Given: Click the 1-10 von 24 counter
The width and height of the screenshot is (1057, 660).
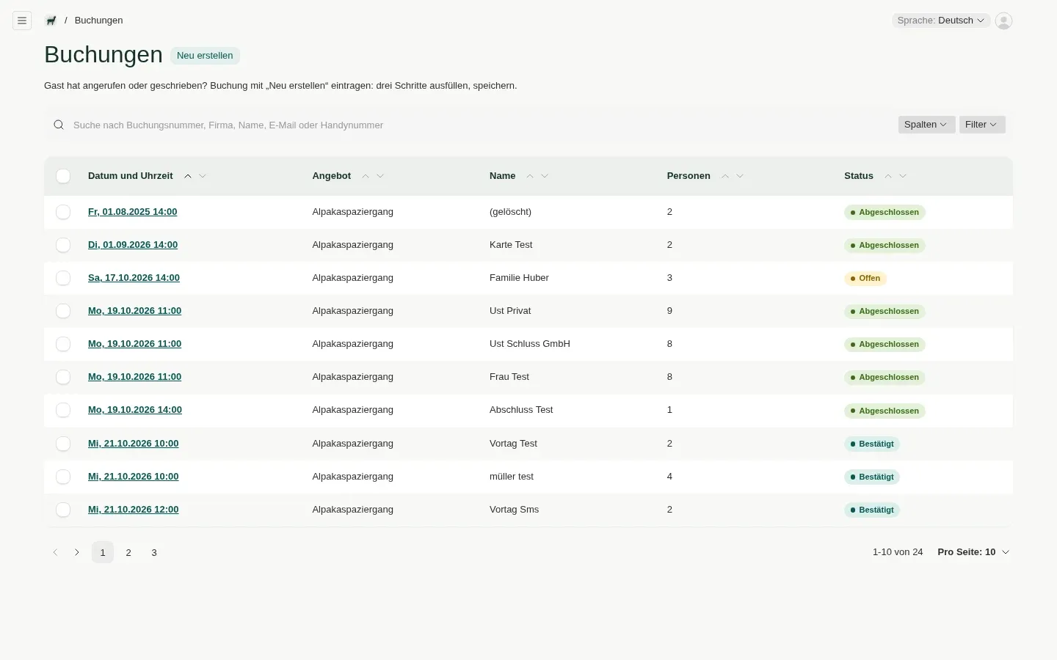Looking at the screenshot, I should (x=898, y=552).
